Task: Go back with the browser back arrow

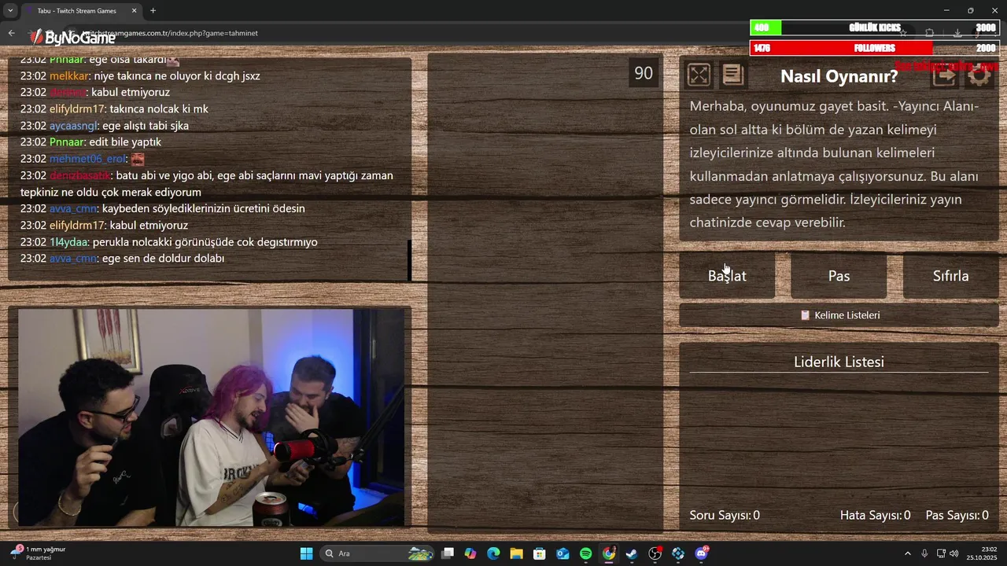Action: pyautogui.click(x=11, y=33)
